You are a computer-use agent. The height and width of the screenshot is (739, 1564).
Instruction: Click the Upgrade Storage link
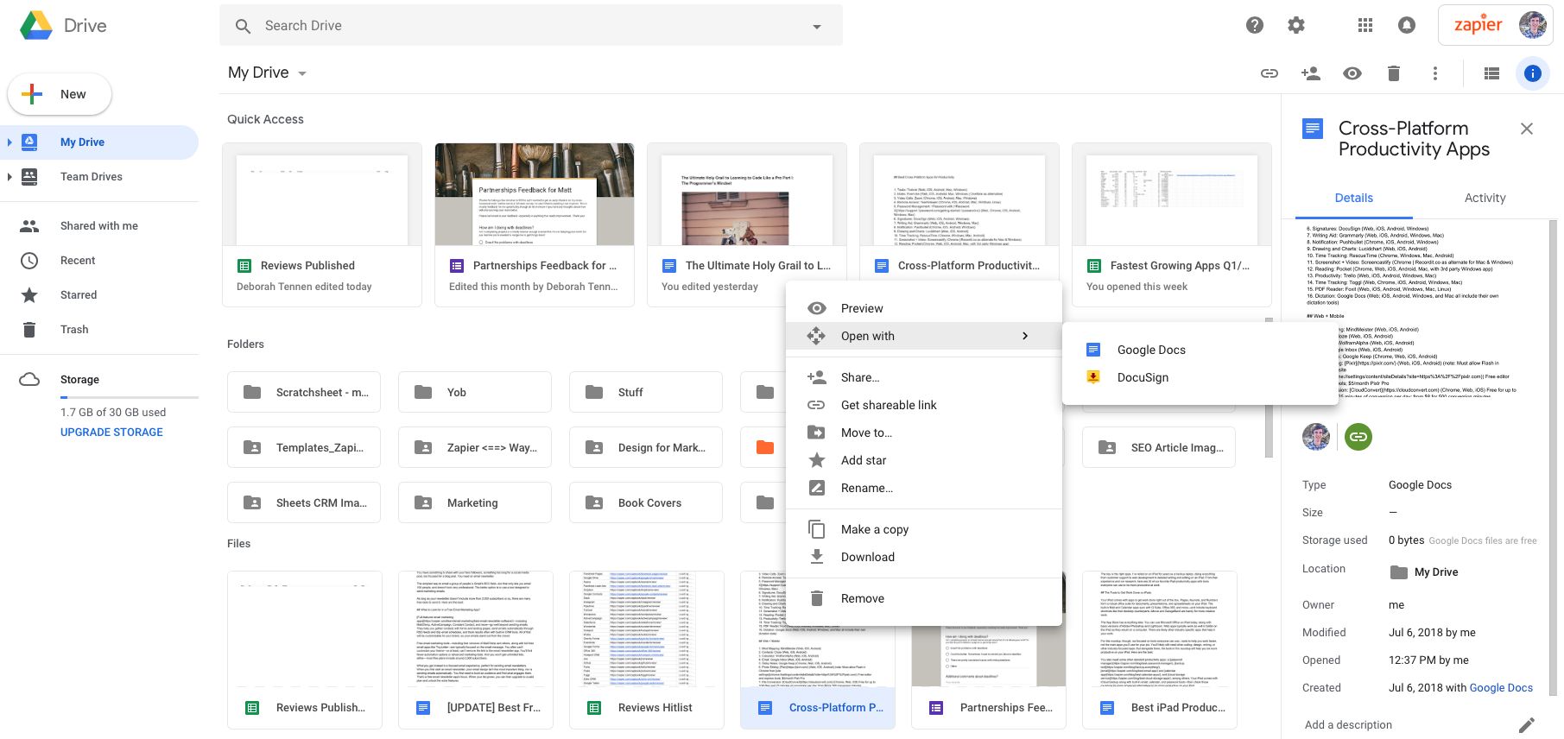point(111,432)
